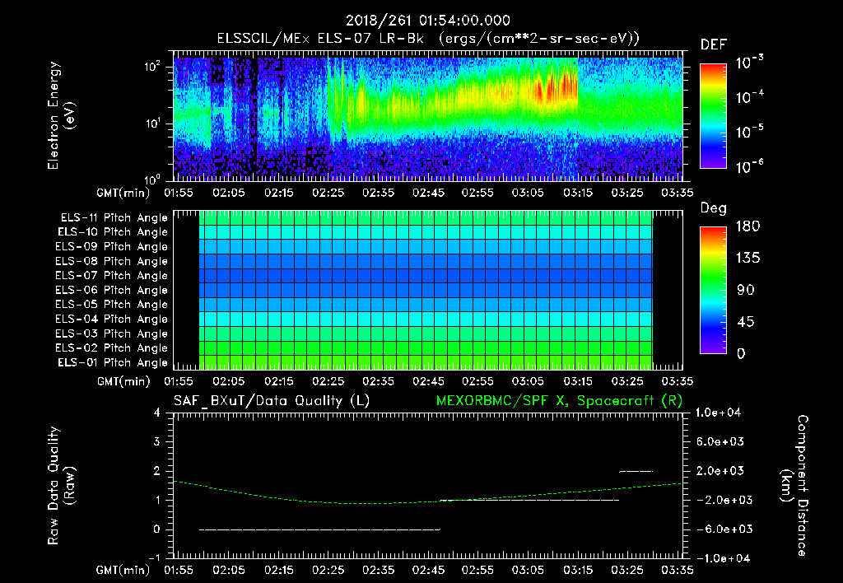
Task: Click the 03:15 time tick under the spectrogram
Action: 578,193
